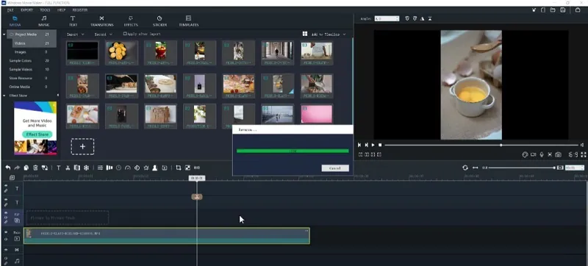This screenshot has height=266, width=588.
Task: Jump to previous frame in preview
Action: point(359,145)
